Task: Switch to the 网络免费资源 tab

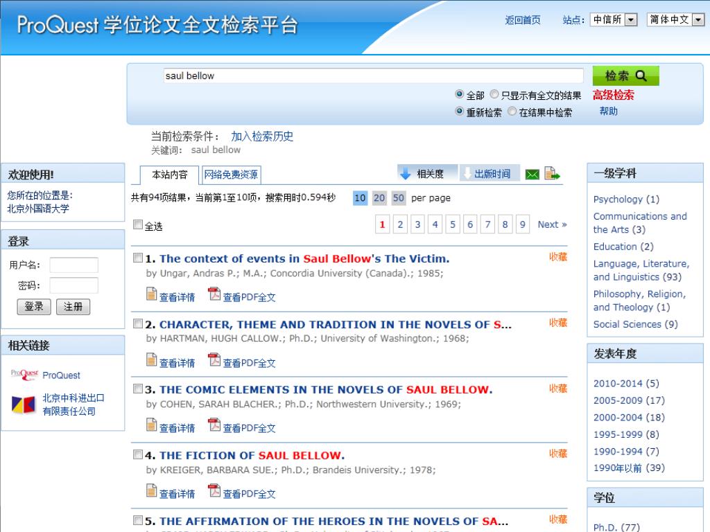Action: (231, 175)
